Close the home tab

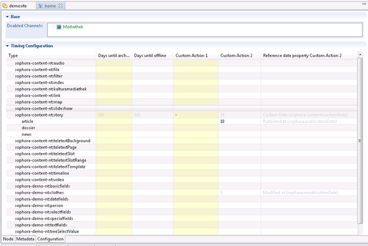[60, 5]
